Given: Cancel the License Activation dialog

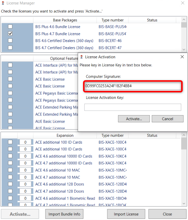Looking at the screenshot, I should point(168,119).
